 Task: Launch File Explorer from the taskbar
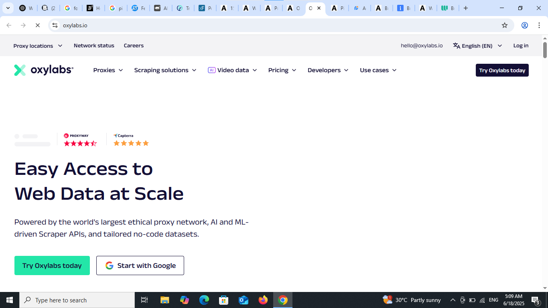[x=164, y=300]
